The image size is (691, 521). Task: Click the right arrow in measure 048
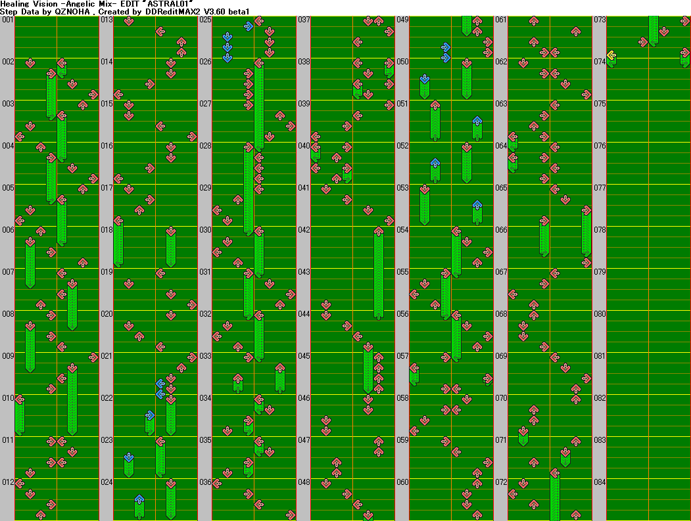click(x=347, y=493)
